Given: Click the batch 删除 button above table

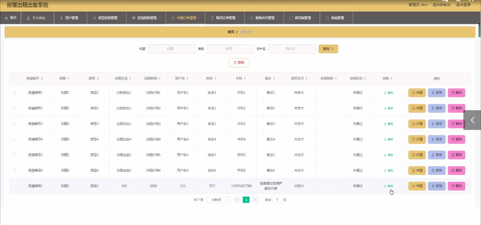Looking at the screenshot, I should 239,62.
